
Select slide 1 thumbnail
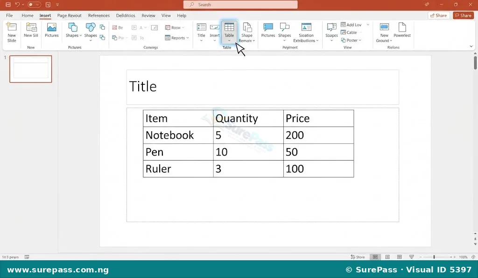click(31, 69)
